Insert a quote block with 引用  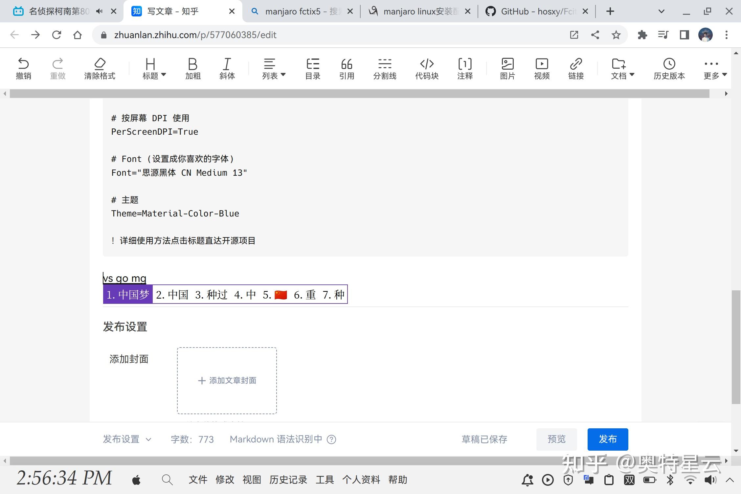pos(347,68)
